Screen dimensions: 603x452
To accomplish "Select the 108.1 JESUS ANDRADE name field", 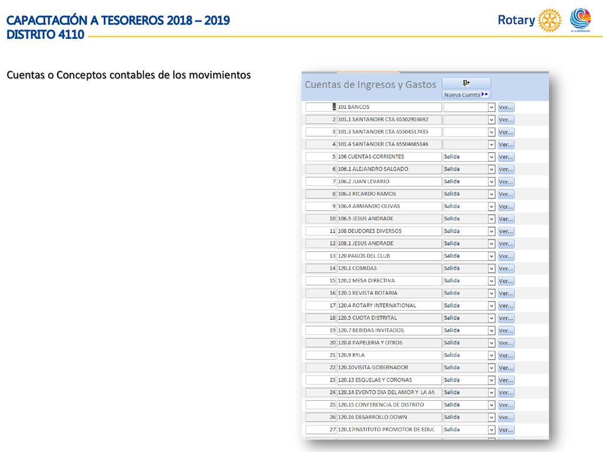I will 389,243.
